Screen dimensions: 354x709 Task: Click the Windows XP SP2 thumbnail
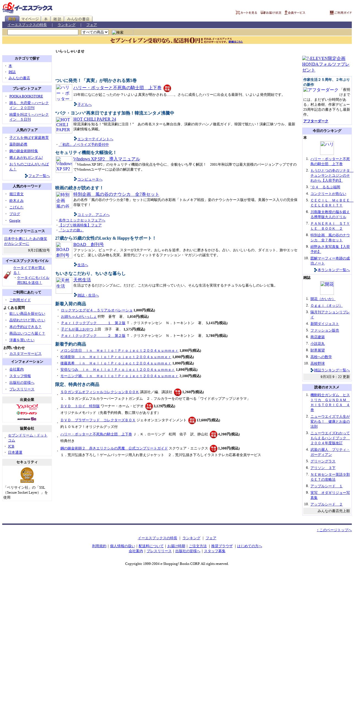[x=64, y=165]
